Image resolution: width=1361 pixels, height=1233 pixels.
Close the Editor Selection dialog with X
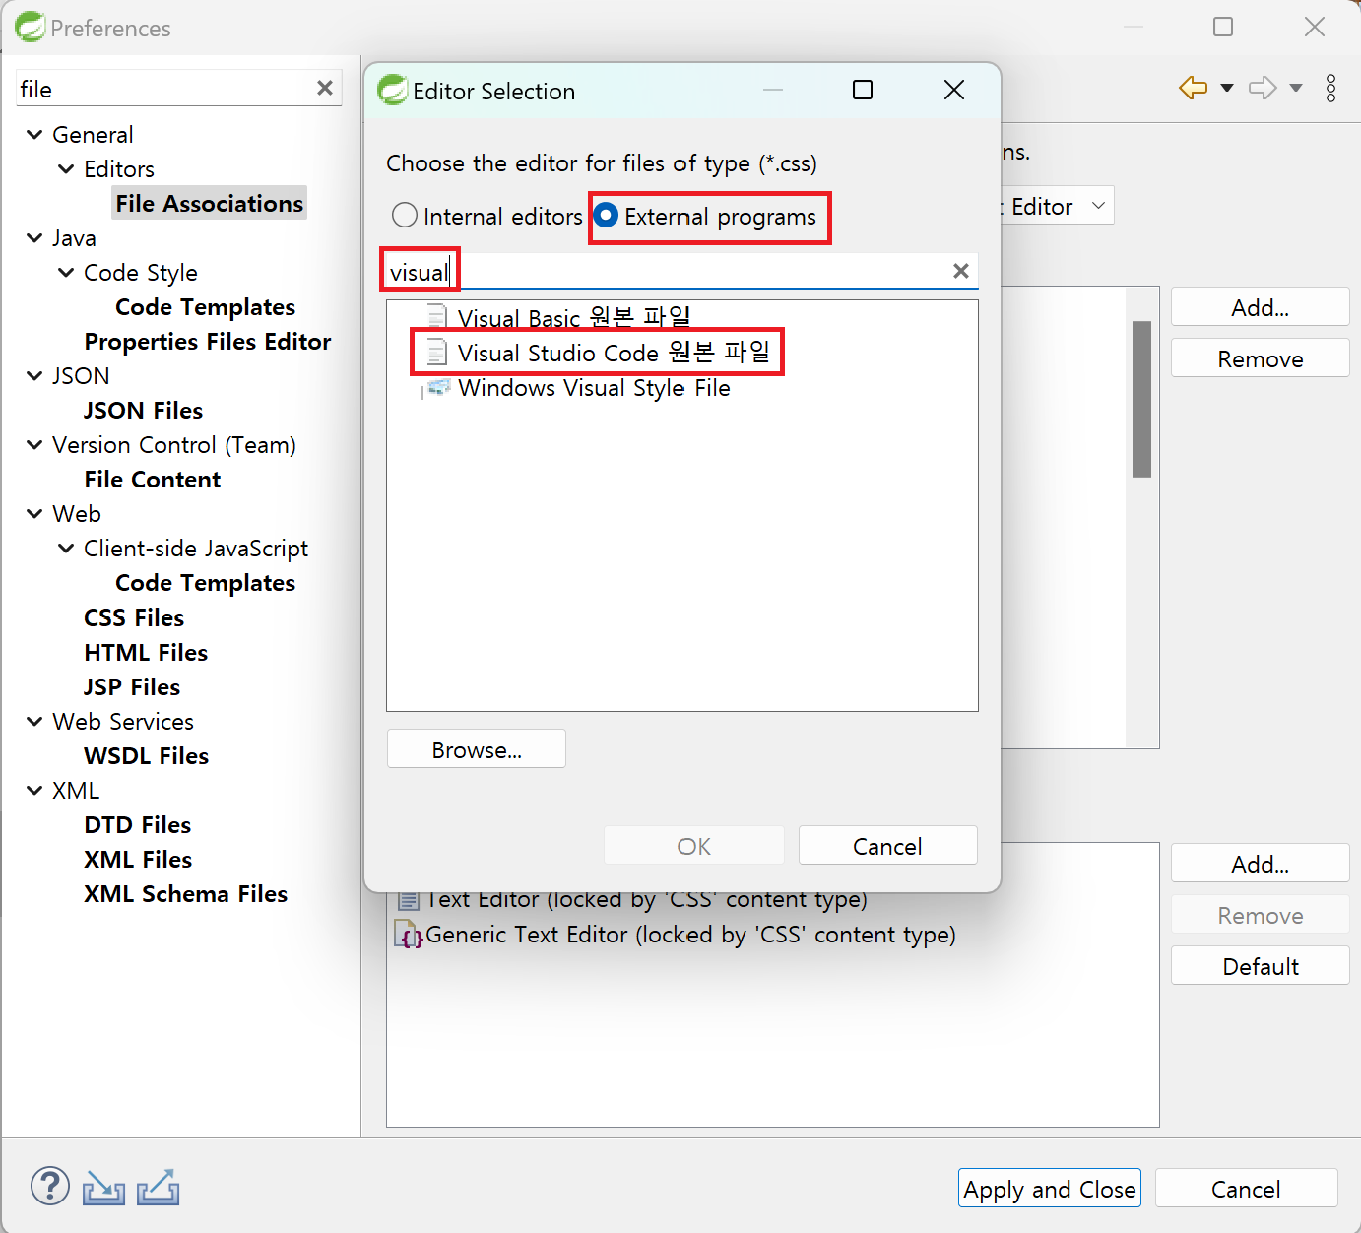tap(954, 90)
